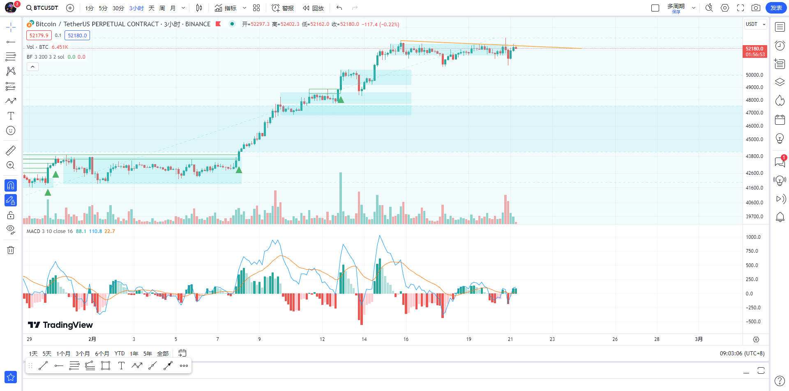This screenshot has width=789, height=391.
Task: Switch to the 天 daily timeframe
Action: (152, 8)
